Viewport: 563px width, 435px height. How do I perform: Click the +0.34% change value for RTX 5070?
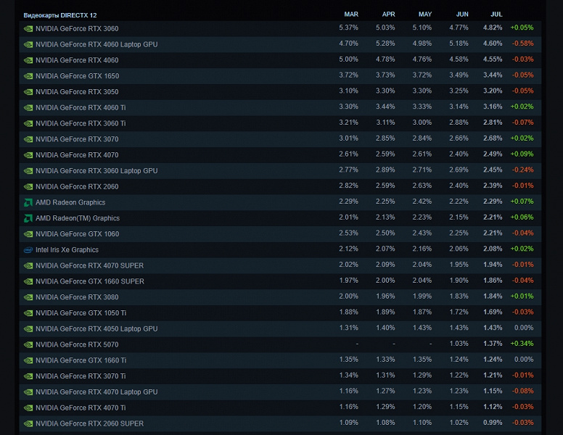coord(522,344)
